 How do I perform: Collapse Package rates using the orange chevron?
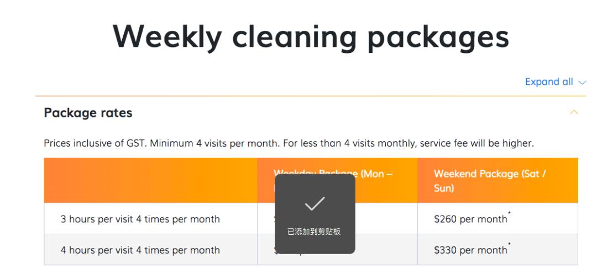tap(574, 112)
